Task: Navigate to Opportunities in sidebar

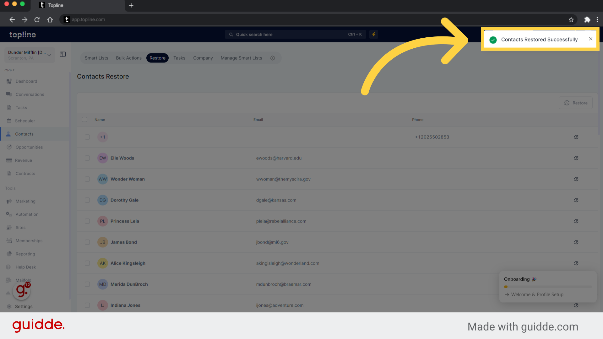Action: (x=29, y=147)
